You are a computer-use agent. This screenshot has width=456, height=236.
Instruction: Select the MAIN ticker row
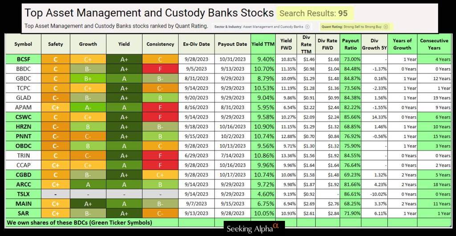[23, 203]
